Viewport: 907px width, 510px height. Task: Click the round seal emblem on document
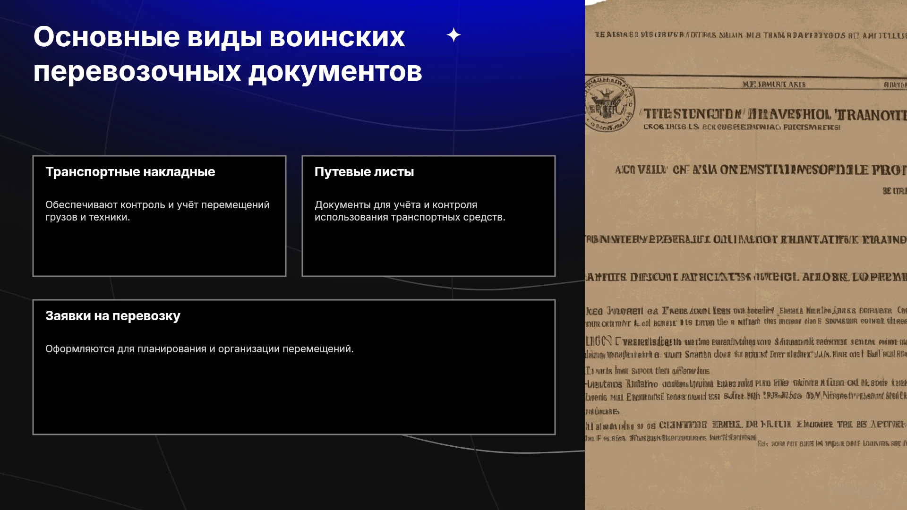click(609, 103)
